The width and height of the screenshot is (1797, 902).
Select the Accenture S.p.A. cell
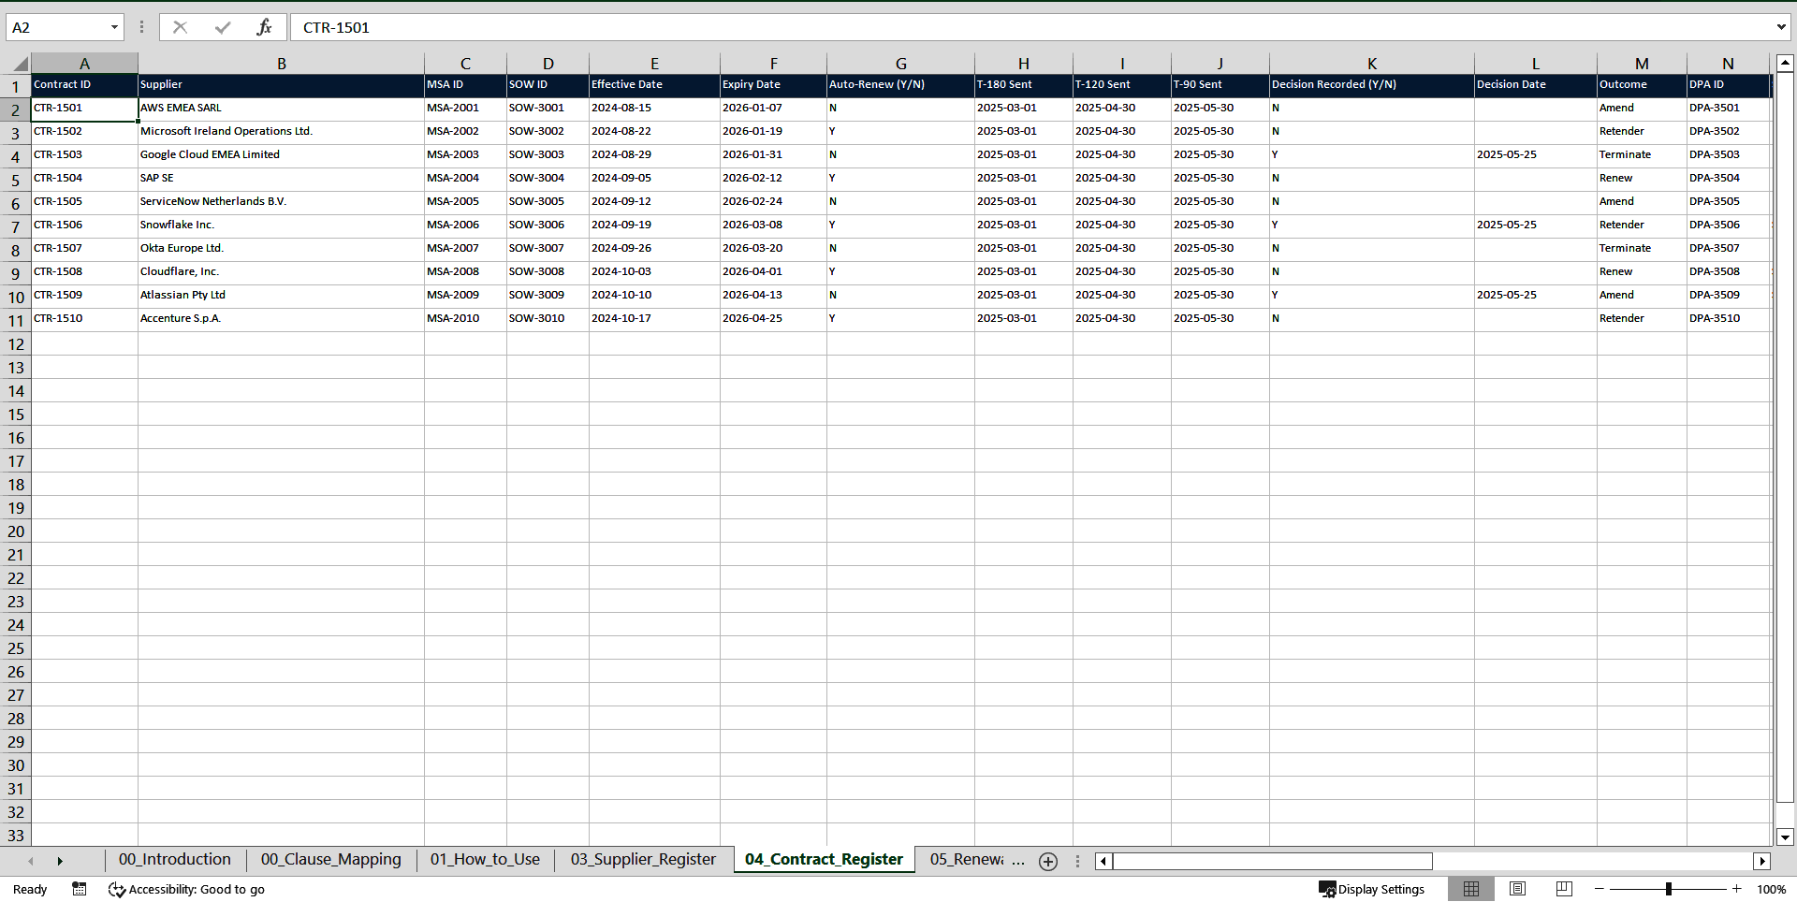[x=281, y=319]
